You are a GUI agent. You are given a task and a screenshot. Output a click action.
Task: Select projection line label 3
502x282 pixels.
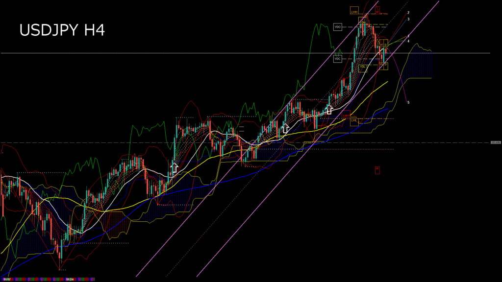(408, 19)
